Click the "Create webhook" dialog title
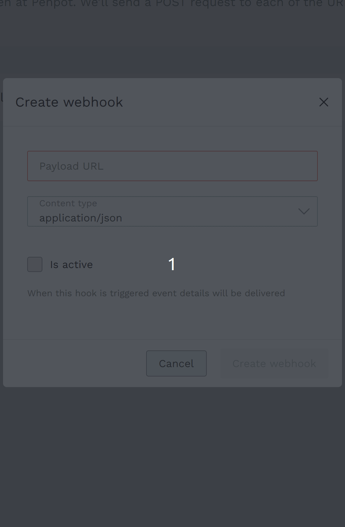345x527 pixels. pos(69,102)
